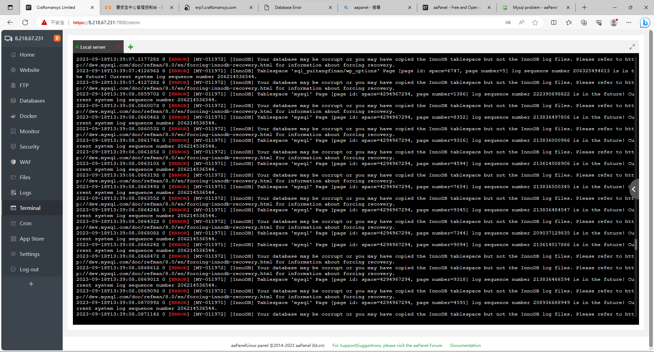
Task: Switch to the Local server terminal tab
Action: coord(93,47)
